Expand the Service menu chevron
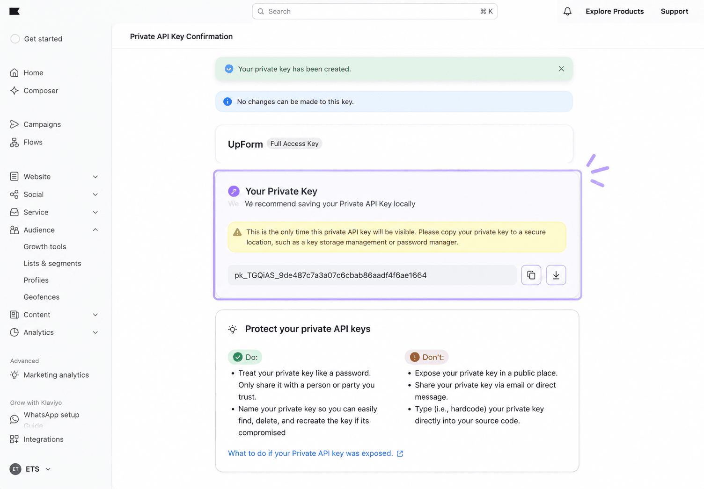 95,212
